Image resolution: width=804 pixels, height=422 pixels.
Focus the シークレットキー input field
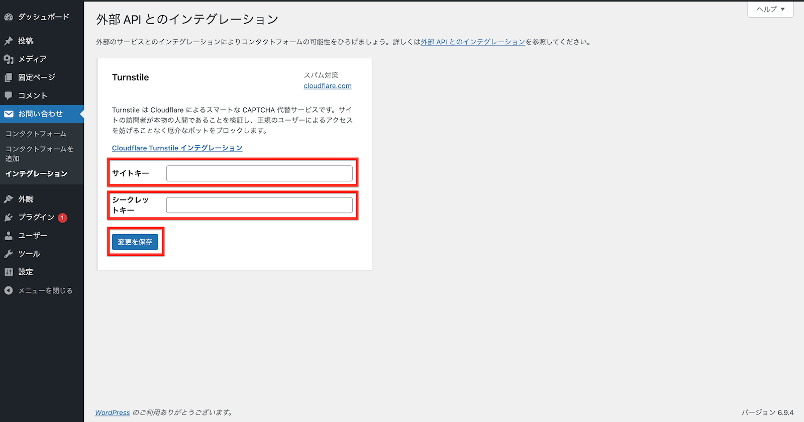pyautogui.click(x=259, y=205)
